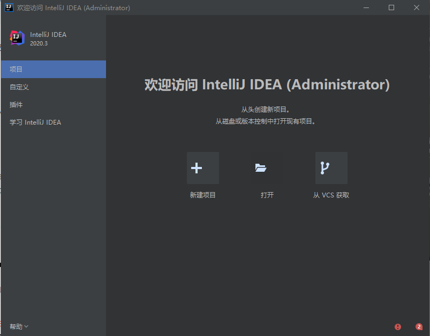
Task: Click the IntelliJ IDEA product name text
Action: (x=48, y=35)
